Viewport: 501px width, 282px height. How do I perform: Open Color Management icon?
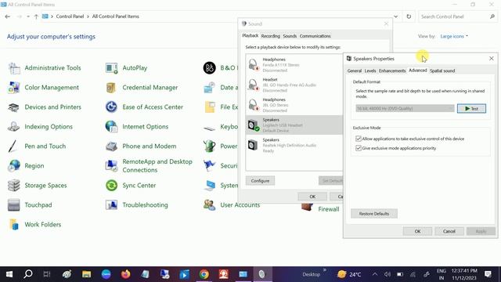(x=14, y=88)
